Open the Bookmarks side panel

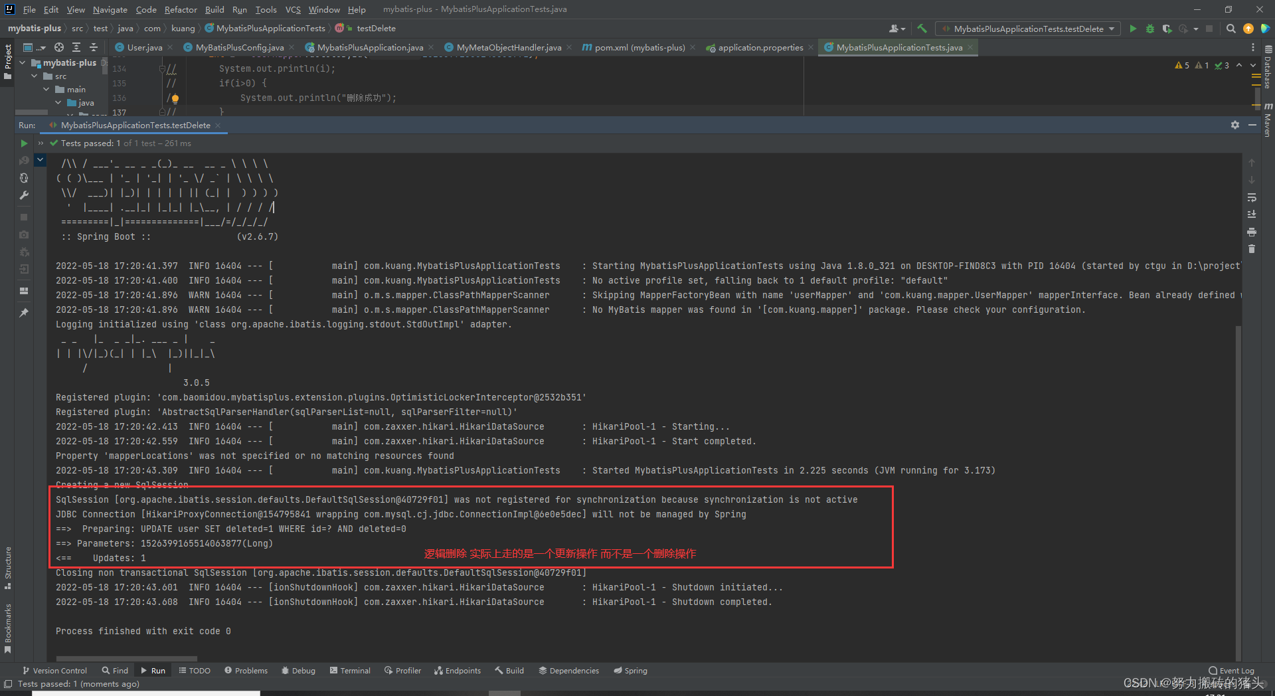8,628
